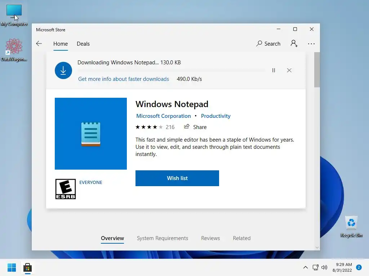Minimize the Microsoft Store window
The width and height of the screenshot is (369, 276).
279,29
